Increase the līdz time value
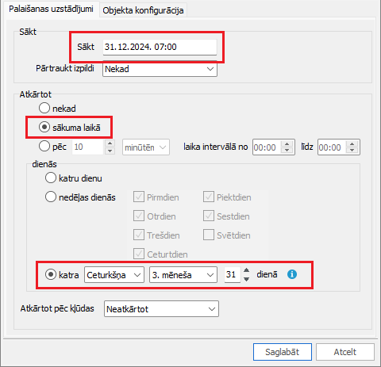Image resolution: width=381 pixels, height=367 pixels. click(352, 143)
